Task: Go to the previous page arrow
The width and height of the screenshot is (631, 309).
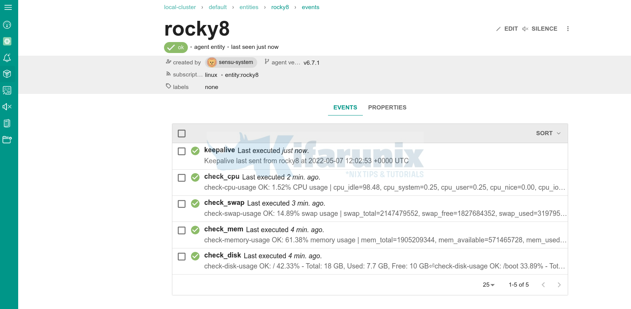Action: 544,285
